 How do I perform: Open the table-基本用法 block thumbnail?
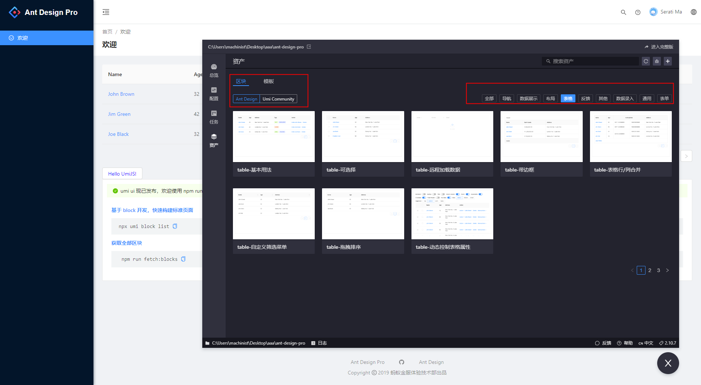pyautogui.click(x=274, y=137)
